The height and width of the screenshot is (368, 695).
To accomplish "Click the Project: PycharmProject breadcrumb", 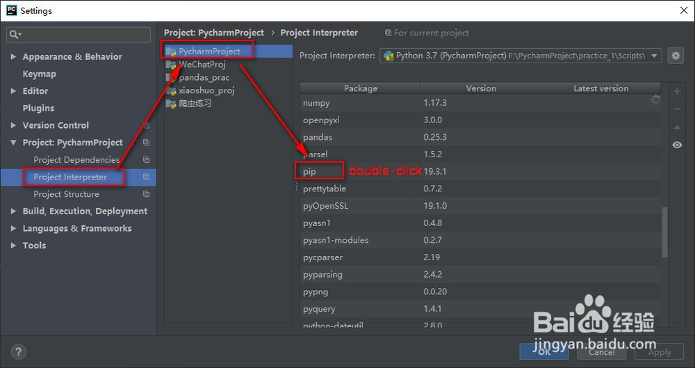I will point(213,33).
